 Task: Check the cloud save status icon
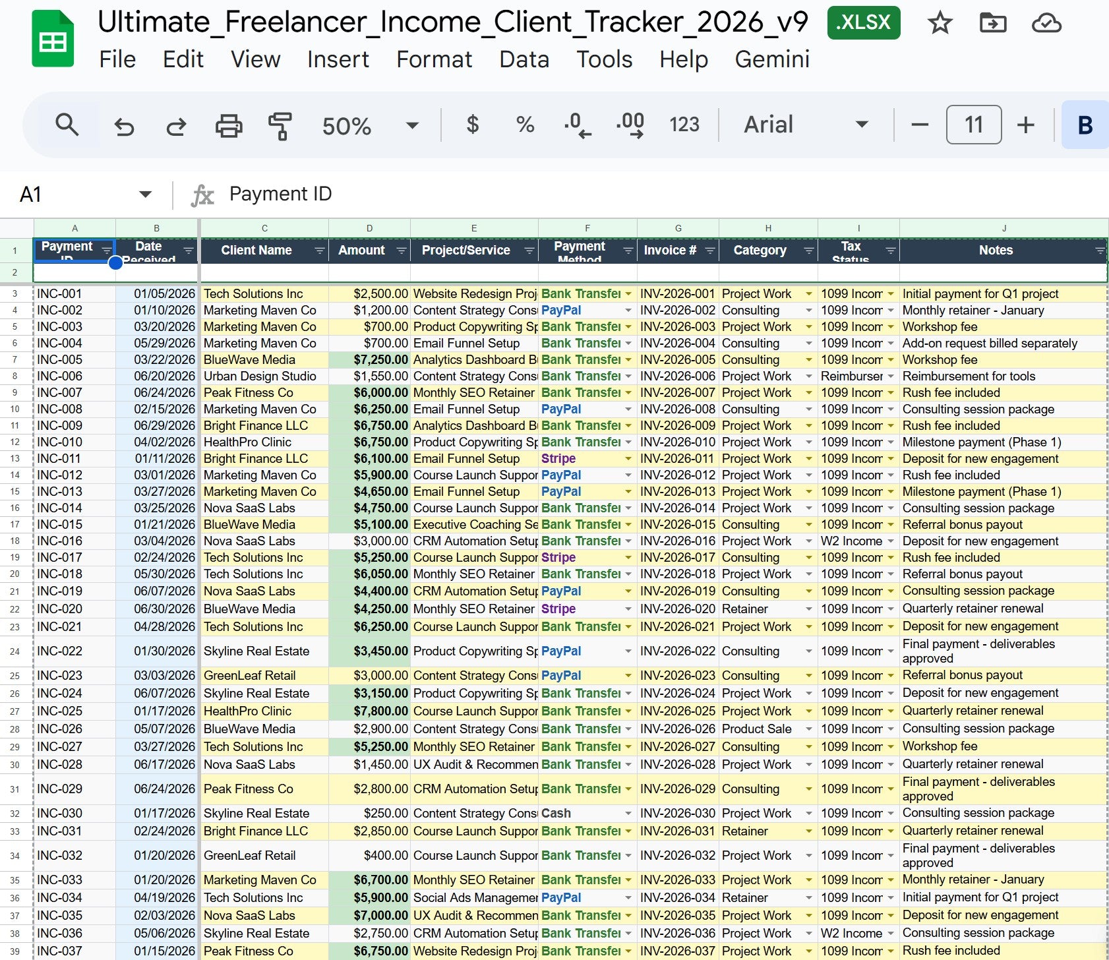(x=1046, y=22)
